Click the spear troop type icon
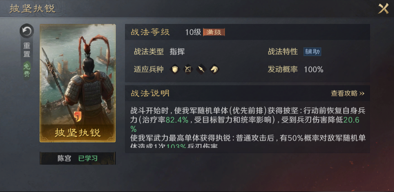The height and width of the screenshot is (192, 394). [x=201, y=69]
